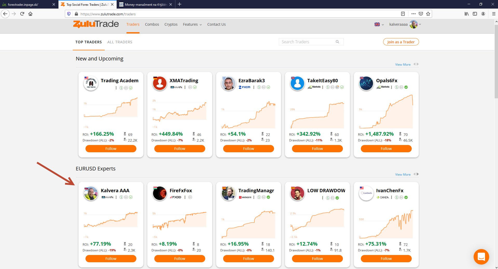498x269 pixels.
Task: Follow TradingManagr trader
Action: tap(249, 259)
